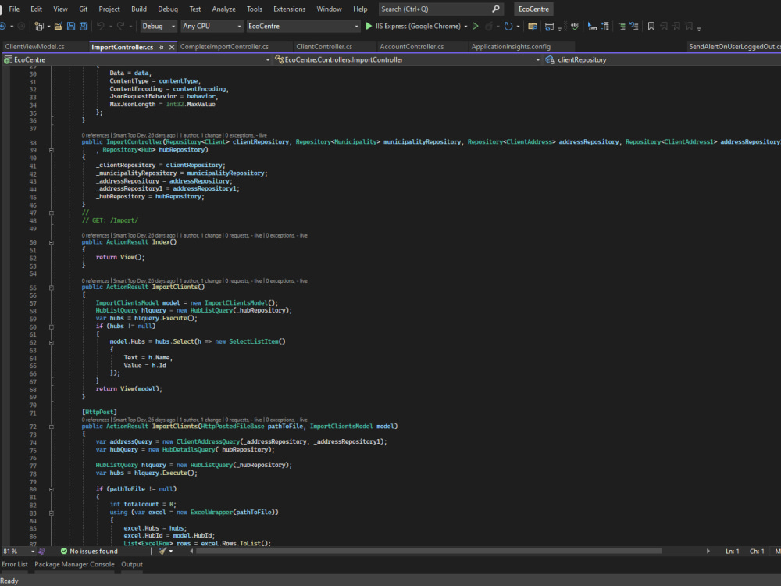781x586 pixels.
Task: Click the documents icon left of indent lines
Action: click(x=604, y=26)
